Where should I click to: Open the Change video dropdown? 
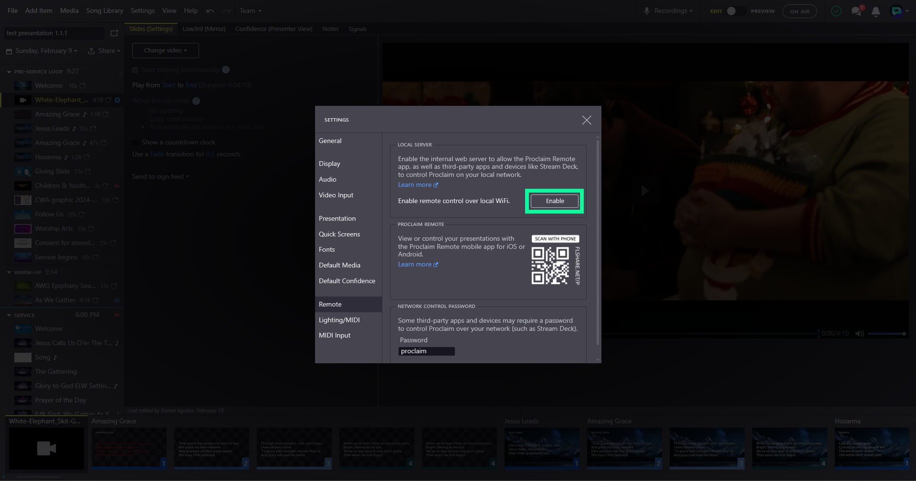point(165,51)
